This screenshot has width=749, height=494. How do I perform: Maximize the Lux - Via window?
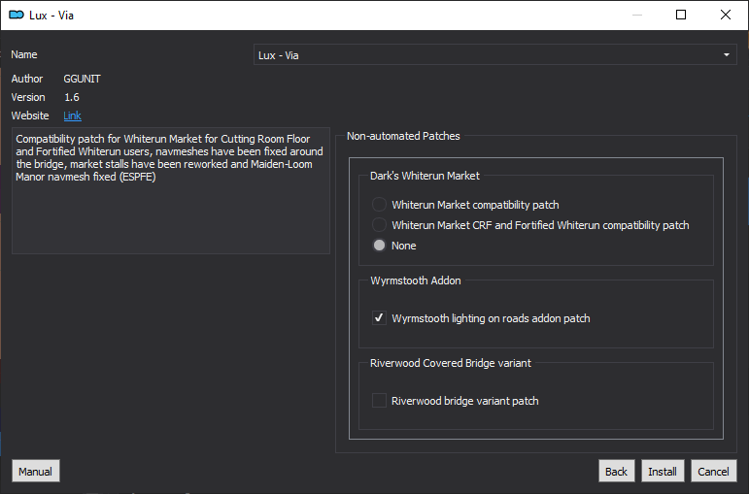pyautogui.click(x=681, y=15)
